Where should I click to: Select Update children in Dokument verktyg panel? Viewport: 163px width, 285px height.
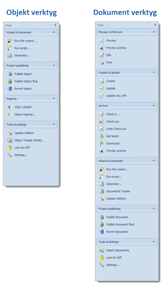116,199
